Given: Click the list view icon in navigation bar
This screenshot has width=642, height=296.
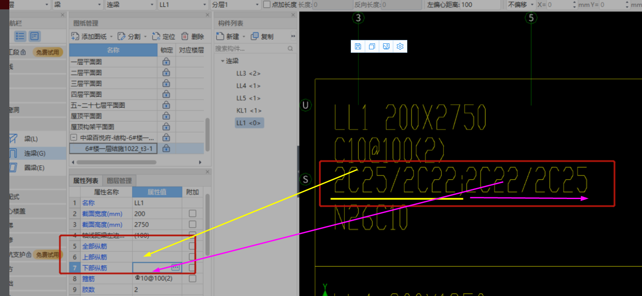Looking at the screenshot, I should (20, 36).
